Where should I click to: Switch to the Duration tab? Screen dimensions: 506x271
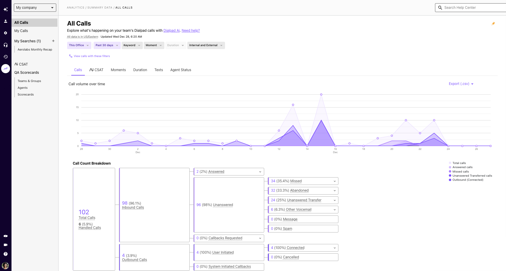tap(140, 70)
